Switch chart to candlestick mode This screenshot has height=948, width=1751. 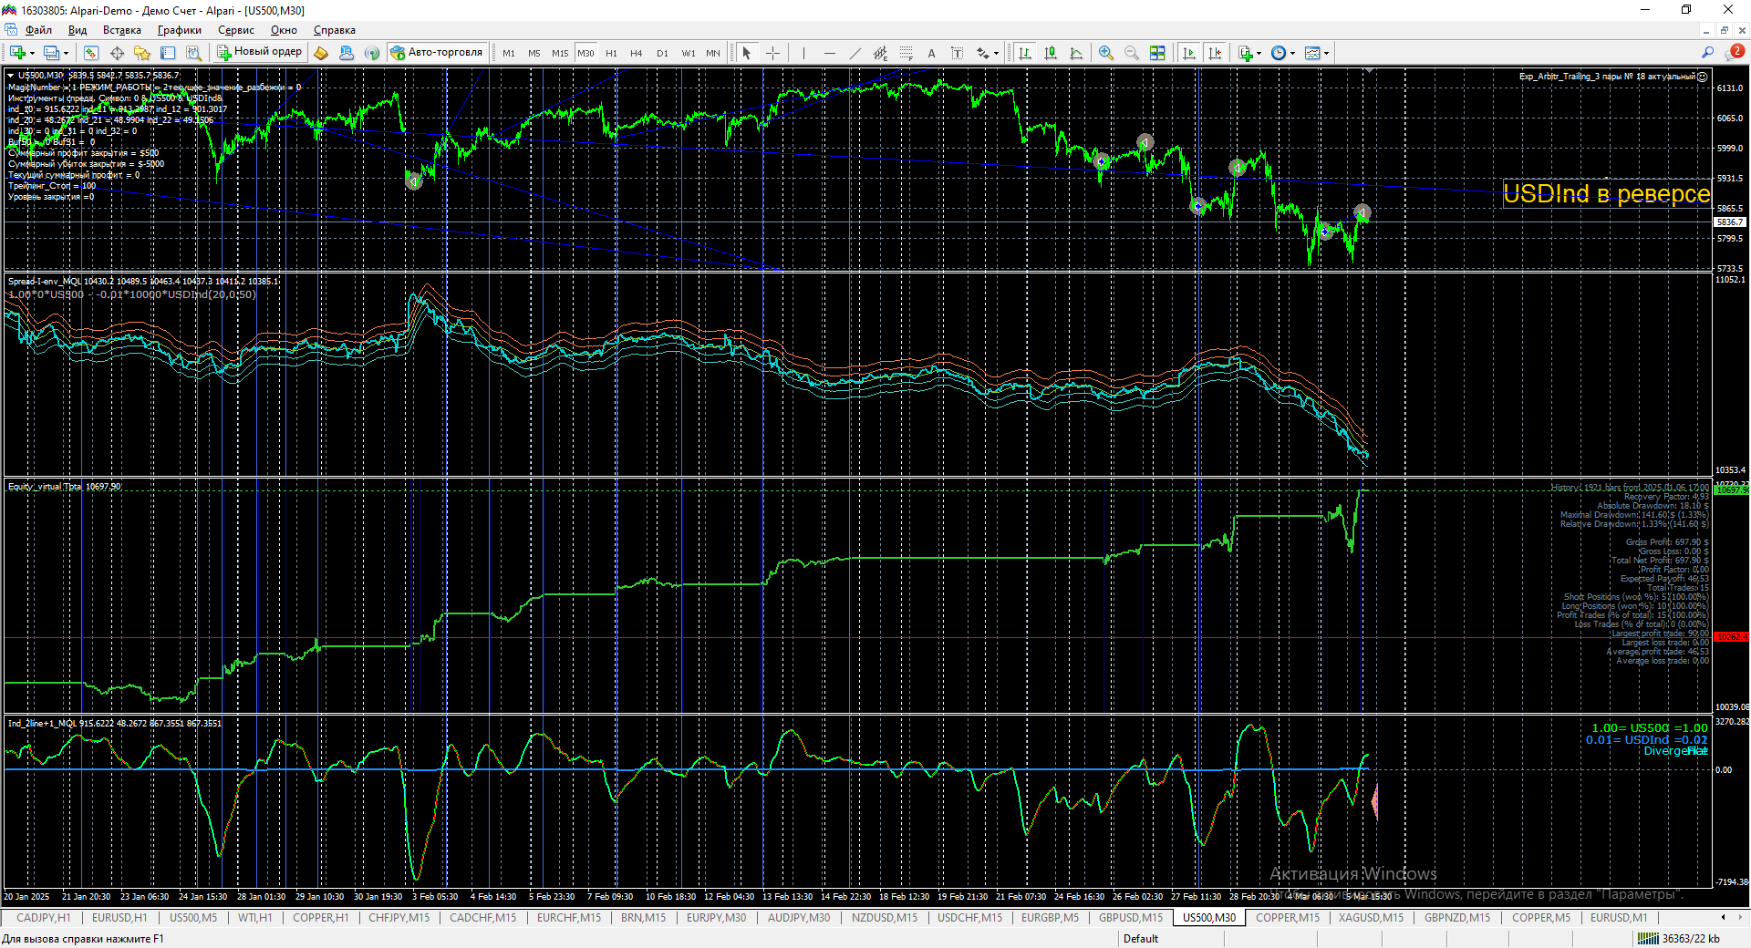pyautogui.click(x=1051, y=53)
